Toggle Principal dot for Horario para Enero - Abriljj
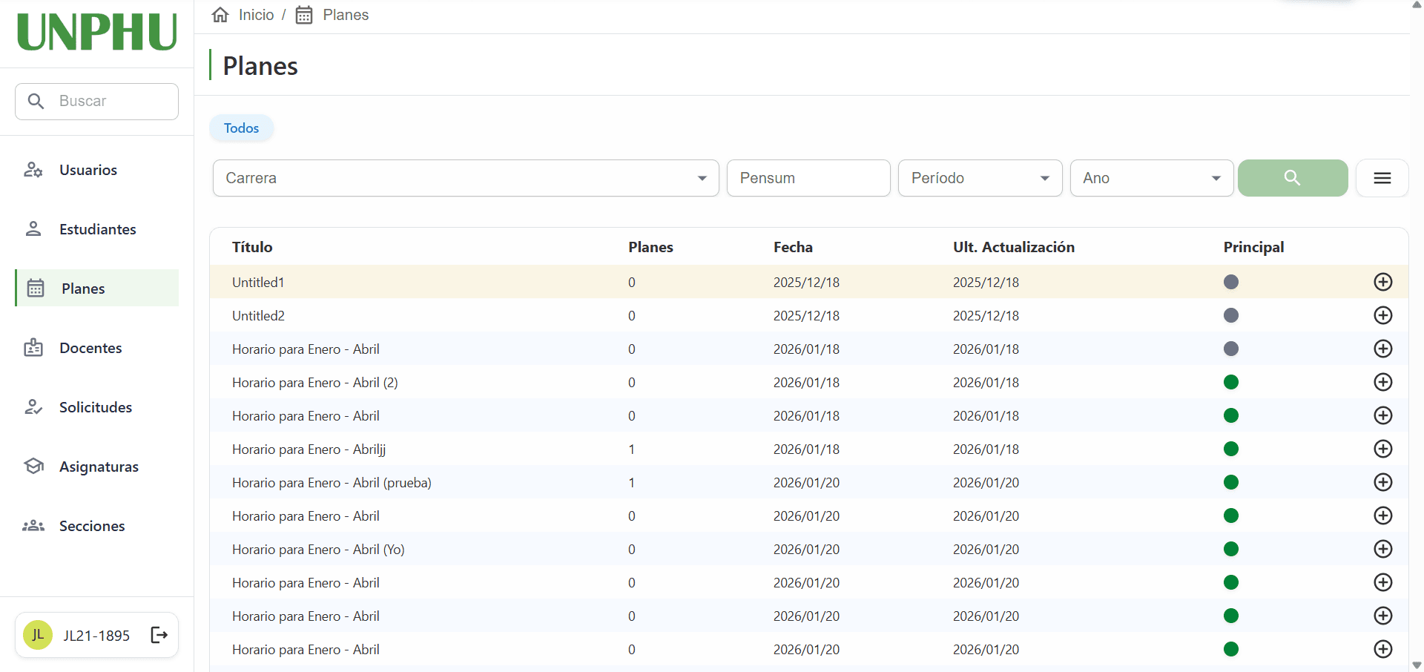This screenshot has width=1424, height=672. pos(1231,449)
